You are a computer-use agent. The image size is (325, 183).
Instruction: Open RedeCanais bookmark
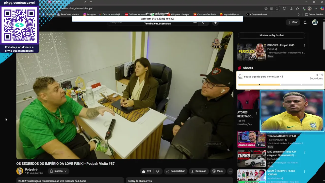(x=69, y=14)
